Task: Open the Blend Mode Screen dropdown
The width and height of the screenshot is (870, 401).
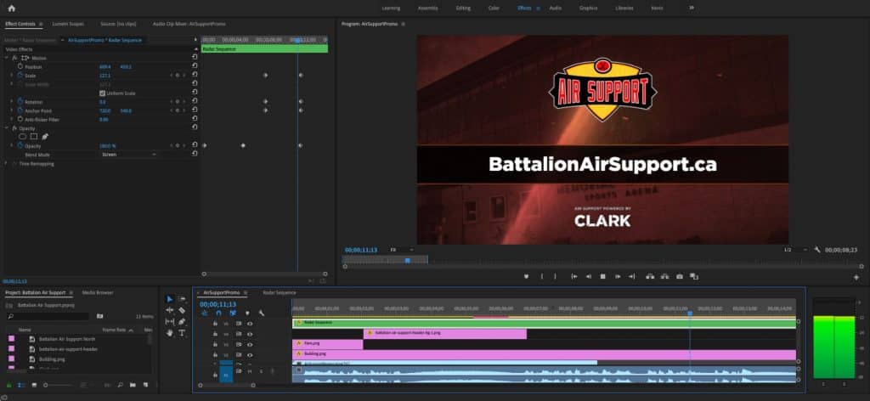Action: tap(128, 155)
